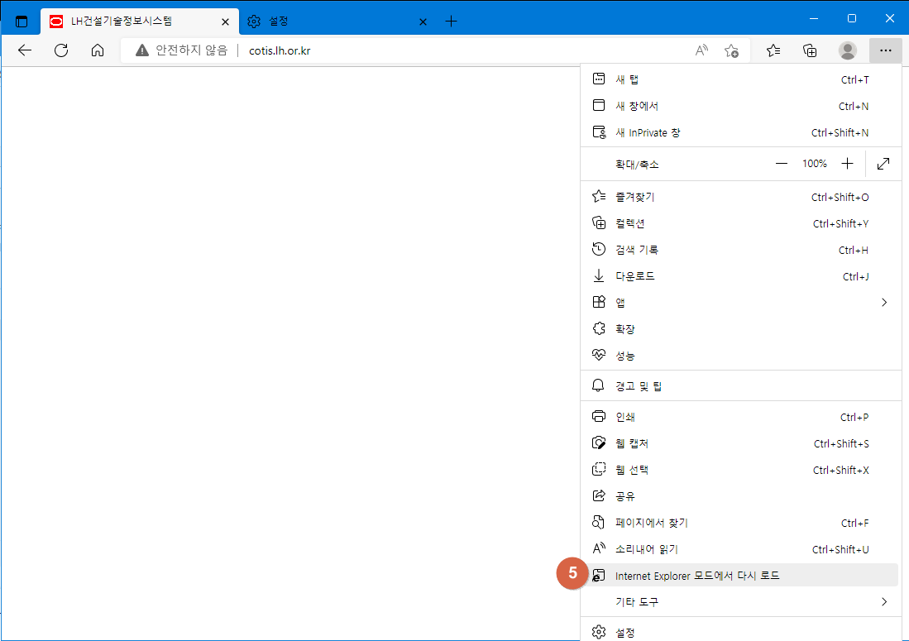Increase zoom with the plus button
The width and height of the screenshot is (909, 641).
847,164
